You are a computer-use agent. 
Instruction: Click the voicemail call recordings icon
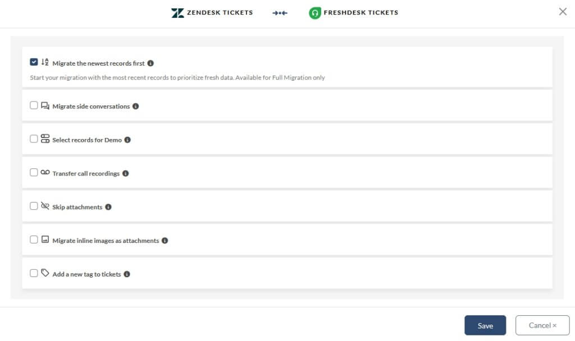point(45,172)
